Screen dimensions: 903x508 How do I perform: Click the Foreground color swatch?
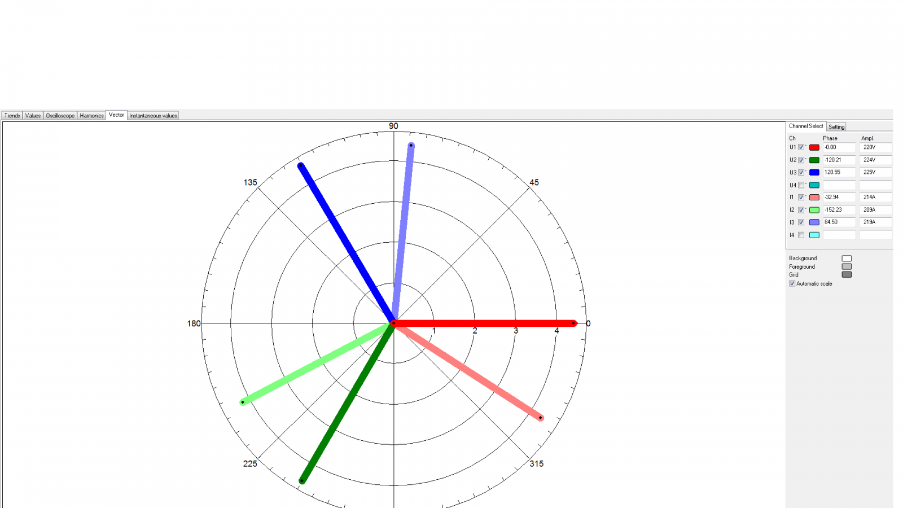click(x=847, y=266)
